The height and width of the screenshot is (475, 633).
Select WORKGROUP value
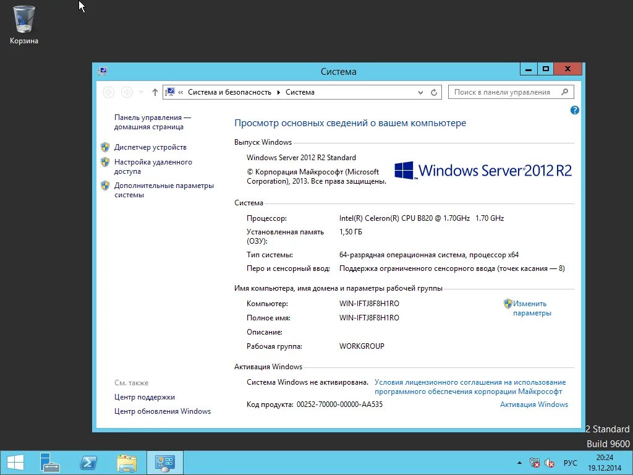[362, 346]
